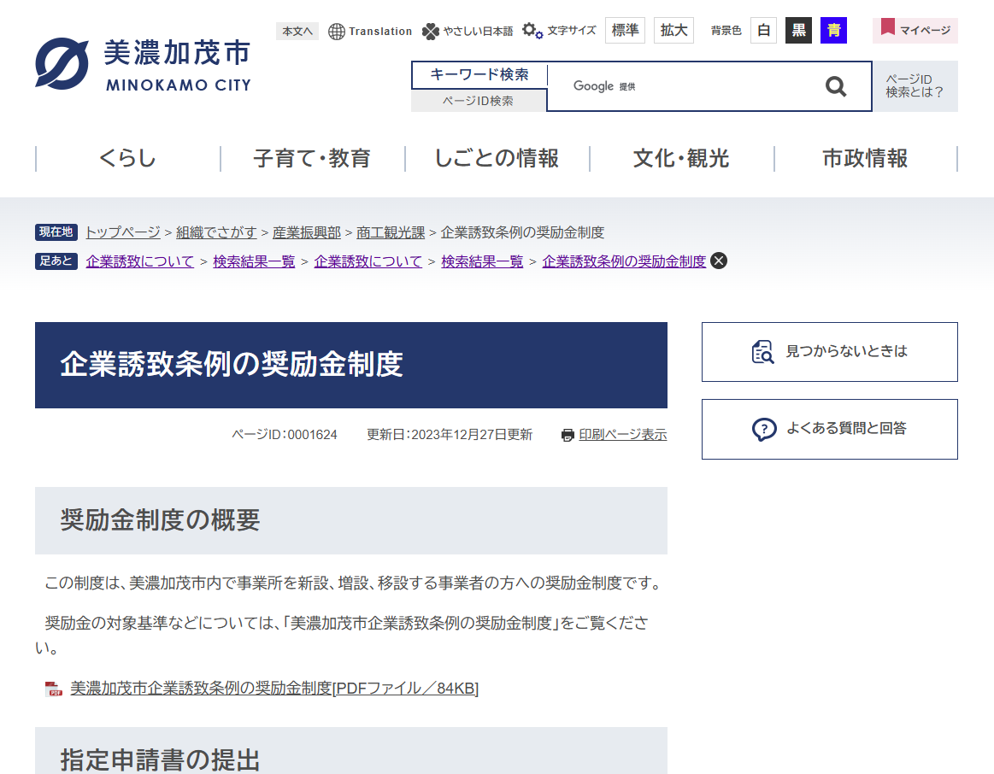Image resolution: width=994 pixels, height=774 pixels.
Task: Click the 指定申請書の提出 heading
Action: 161,760
